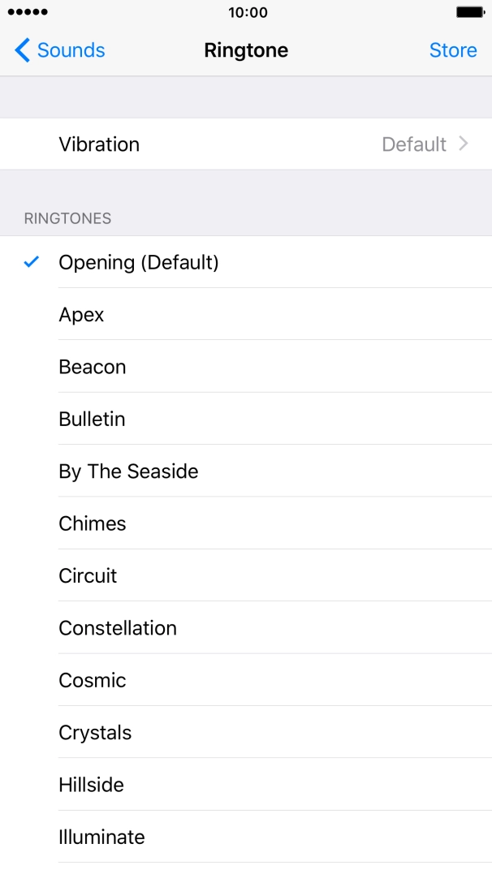Tap the battery icon in the status bar
Image resolution: width=492 pixels, height=874 pixels.
[469, 12]
